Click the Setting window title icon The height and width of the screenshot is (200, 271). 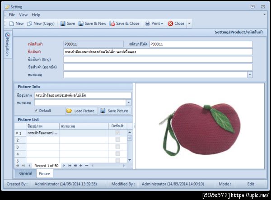[x=7, y=7]
